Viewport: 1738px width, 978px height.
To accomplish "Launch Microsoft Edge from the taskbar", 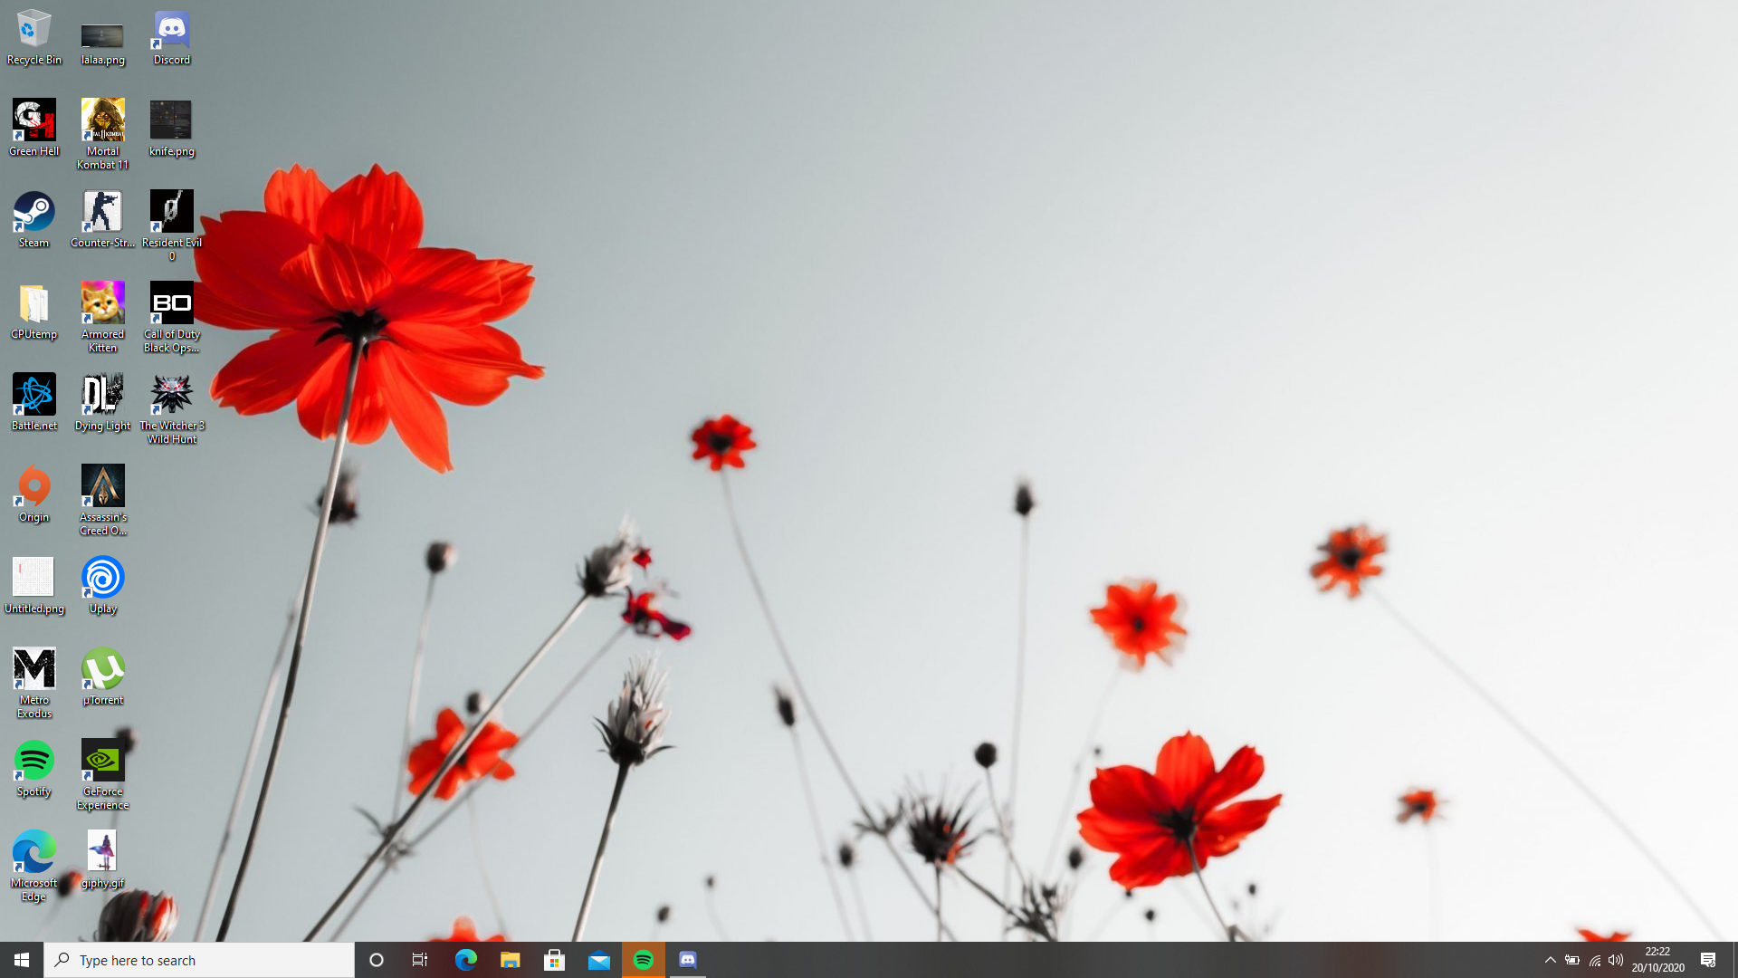I will [x=465, y=960].
